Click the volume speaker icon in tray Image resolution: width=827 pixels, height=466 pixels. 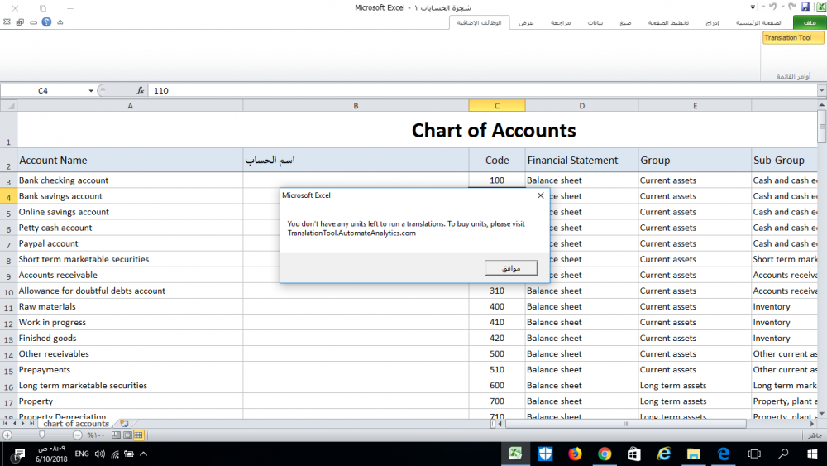point(100,454)
